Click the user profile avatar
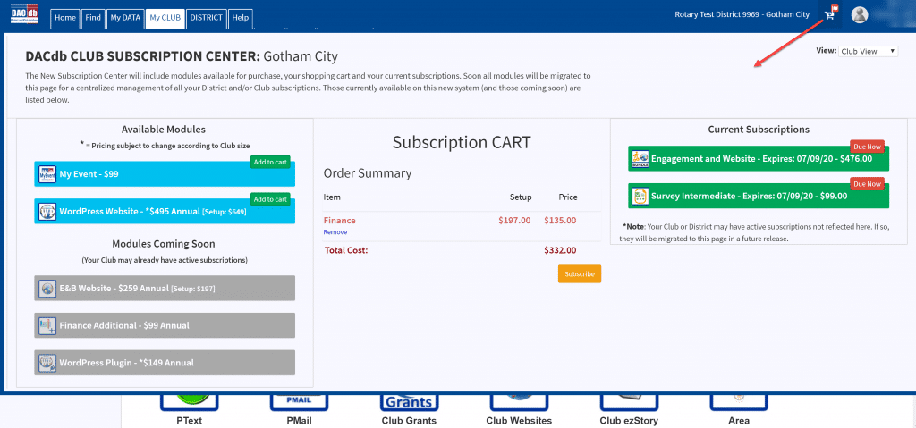This screenshot has width=916, height=428. [x=860, y=14]
